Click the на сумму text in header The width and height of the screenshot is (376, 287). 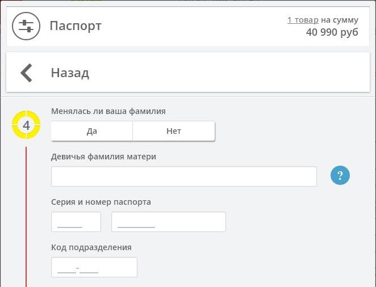pyautogui.click(x=340, y=20)
